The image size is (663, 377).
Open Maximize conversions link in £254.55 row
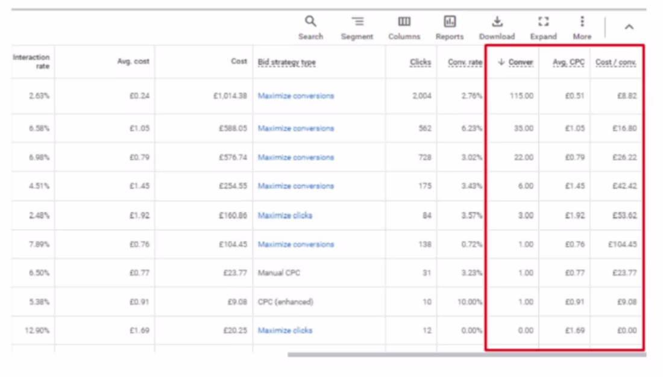[296, 186]
